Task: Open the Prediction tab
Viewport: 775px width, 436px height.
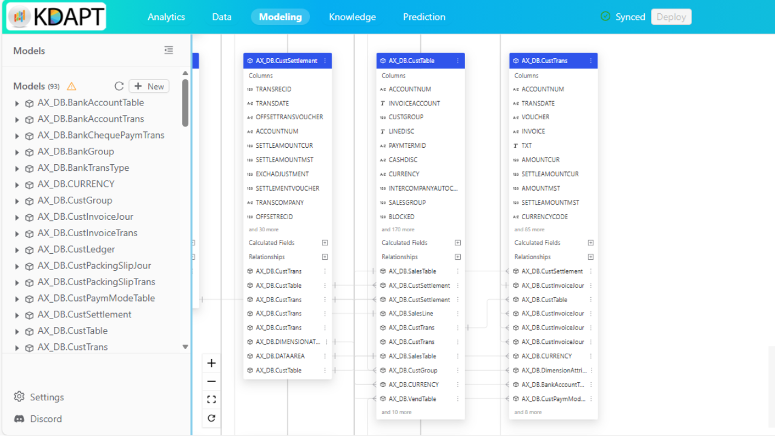Action: point(424,17)
